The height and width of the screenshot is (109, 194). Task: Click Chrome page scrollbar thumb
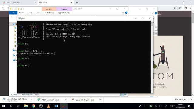point(193,18)
